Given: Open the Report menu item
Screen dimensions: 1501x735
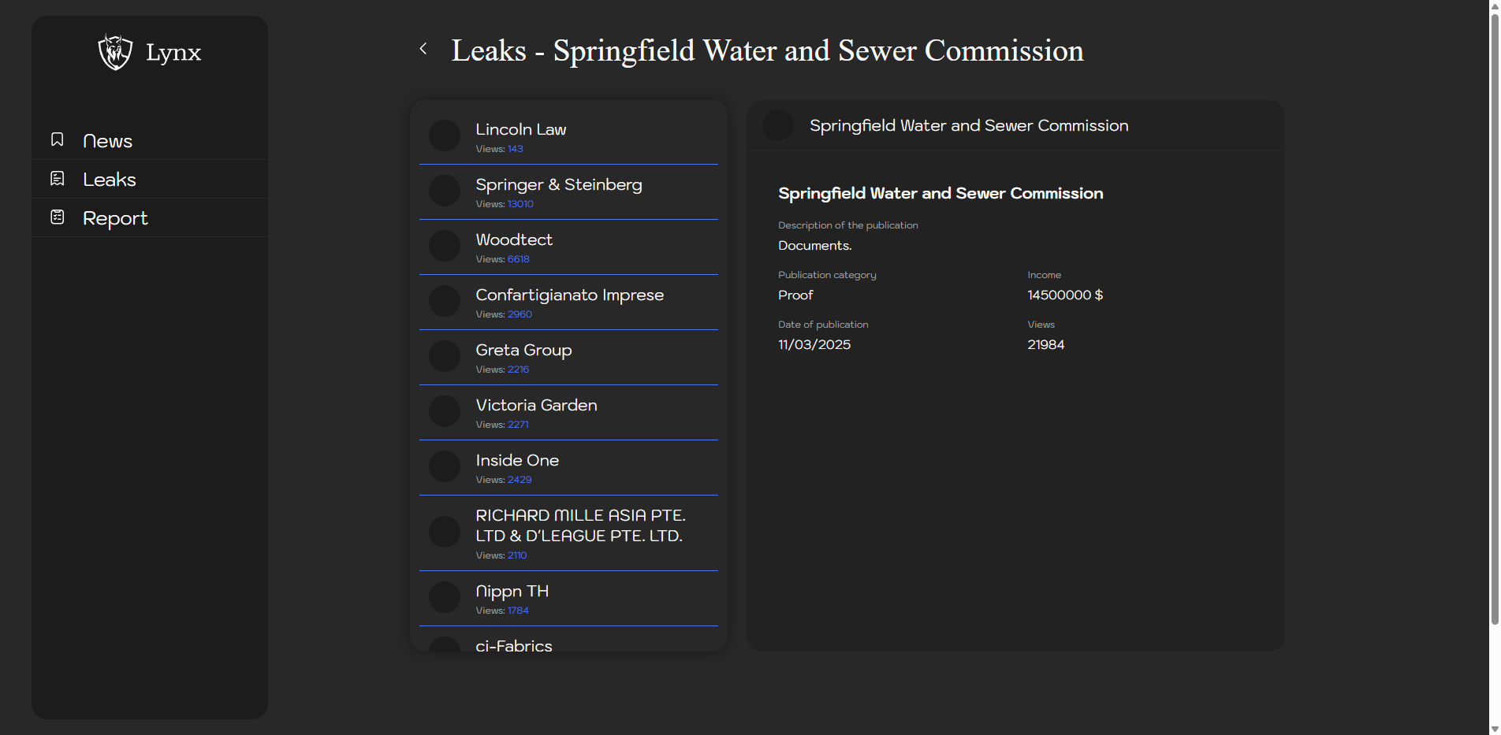Looking at the screenshot, I should point(115,218).
